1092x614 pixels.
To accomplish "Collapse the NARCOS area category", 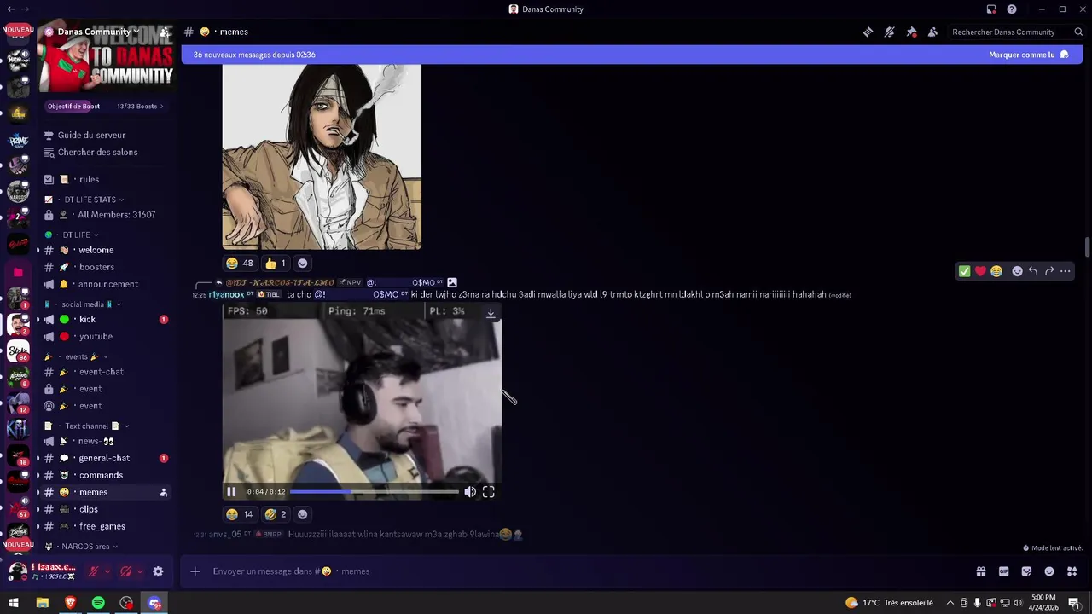I will (x=81, y=547).
